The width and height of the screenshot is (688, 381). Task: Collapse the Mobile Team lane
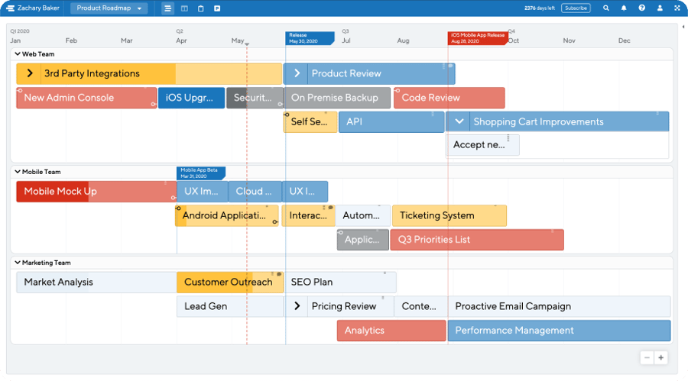point(18,172)
